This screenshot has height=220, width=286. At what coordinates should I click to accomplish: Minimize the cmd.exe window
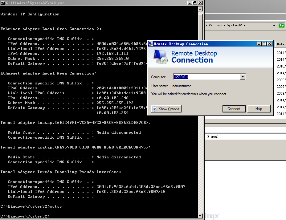[190, 3]
